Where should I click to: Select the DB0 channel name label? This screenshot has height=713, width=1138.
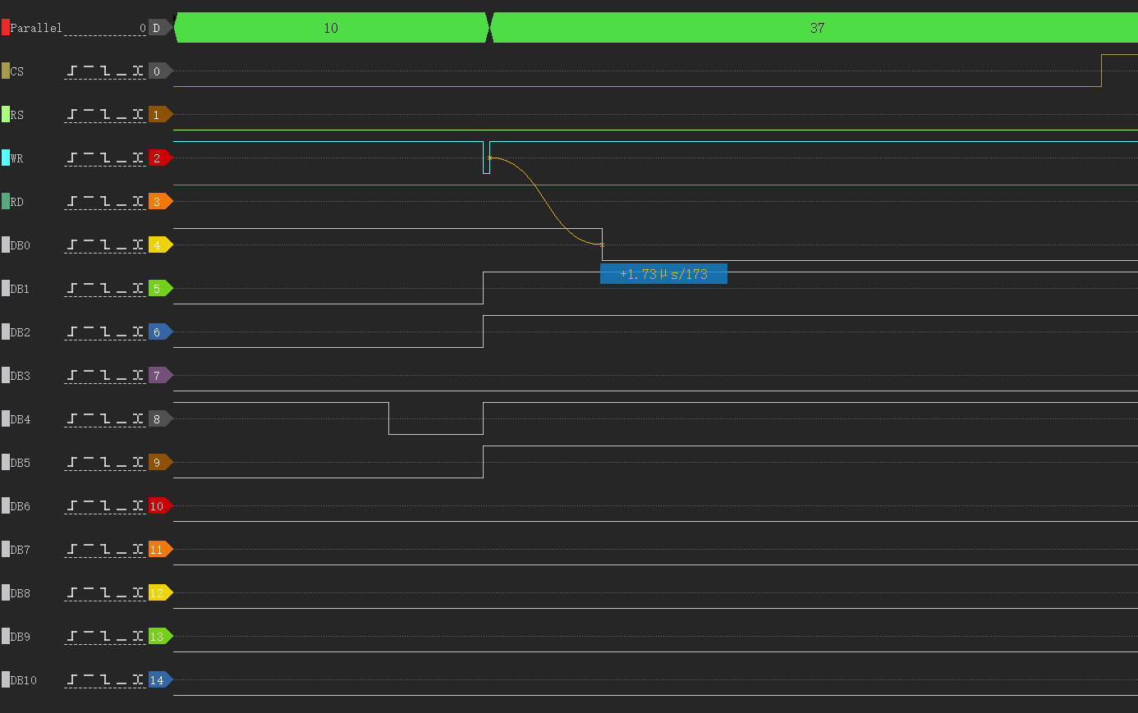click(21, 245)
